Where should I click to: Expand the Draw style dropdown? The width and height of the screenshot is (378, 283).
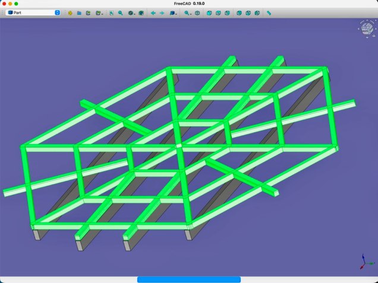pyautogui.click(x=131, y=12)
